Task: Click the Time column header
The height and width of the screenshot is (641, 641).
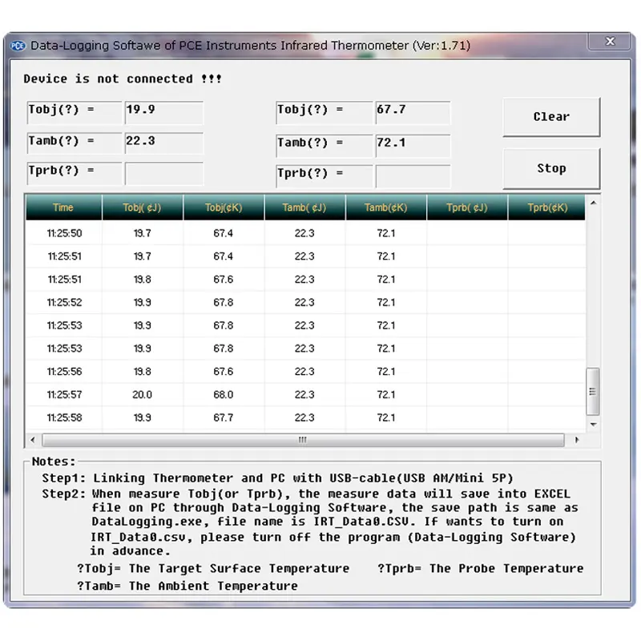Action: (63, 208)
